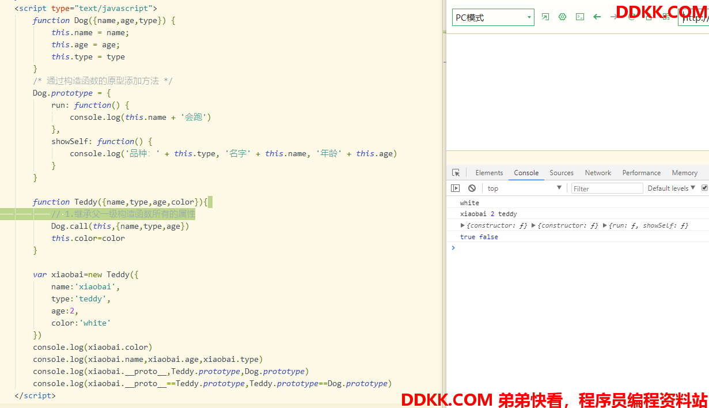Click the line 'console.log(xiaobai.color)'

pos(93,347)
